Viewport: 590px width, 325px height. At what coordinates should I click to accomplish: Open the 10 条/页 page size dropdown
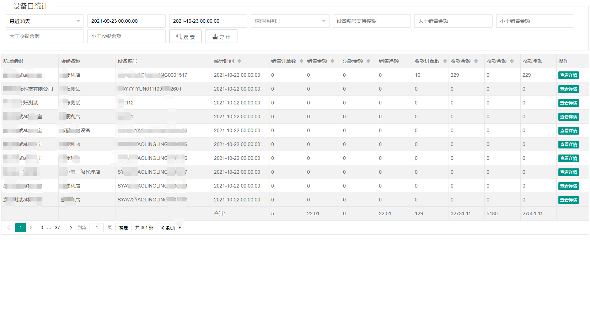tap(170, 228)
